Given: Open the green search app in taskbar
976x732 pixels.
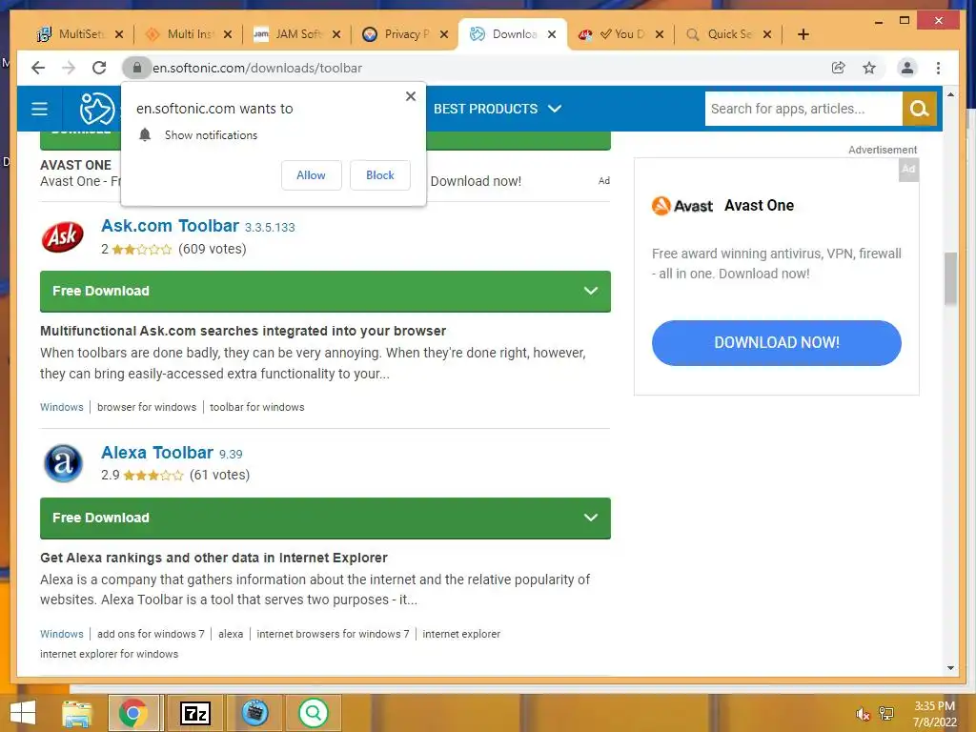Looking at the screenshot, I should coord(313,713).
